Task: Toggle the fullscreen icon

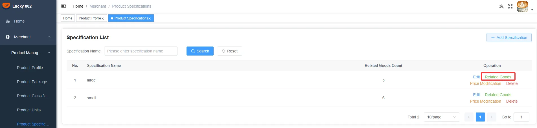Action: pos(510,6)
